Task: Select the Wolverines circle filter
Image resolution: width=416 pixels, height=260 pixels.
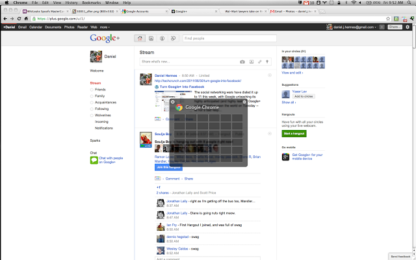Action: [103, 116]
